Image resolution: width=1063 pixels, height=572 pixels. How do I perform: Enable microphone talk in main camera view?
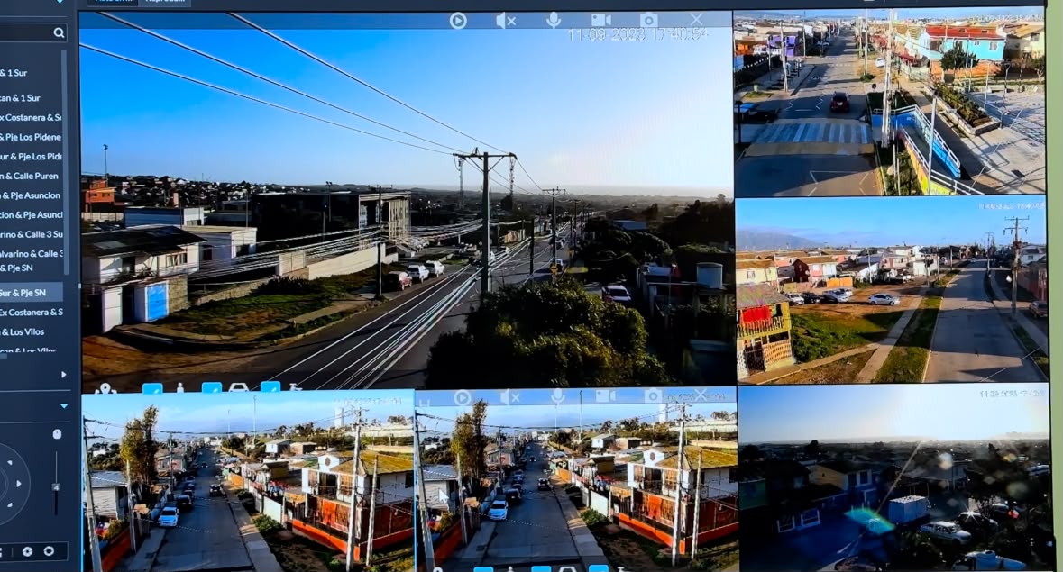point(554,21)
